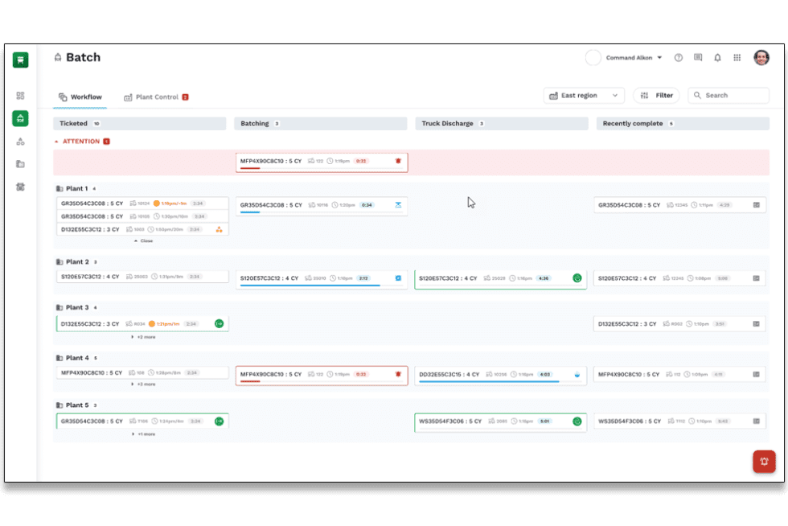The width and height of the screenshot is (788, 526).
Task: Open the Command Alkon account dropdown
Action: 634,58
